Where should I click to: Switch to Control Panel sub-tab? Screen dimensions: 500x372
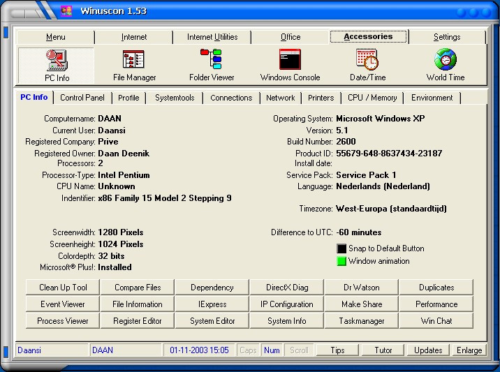tap(82, 98)
